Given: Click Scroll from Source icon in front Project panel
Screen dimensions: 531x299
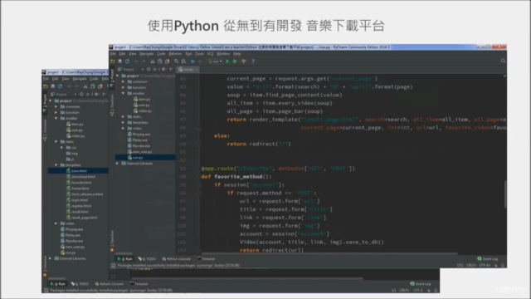Looking at the screenshot, I should [x=149, y=69].
